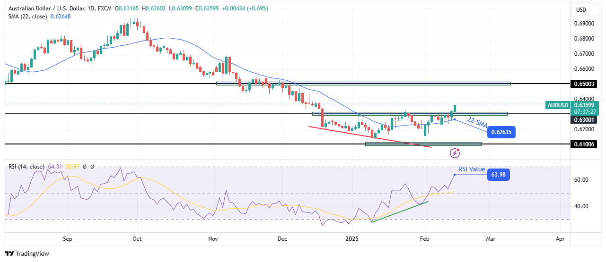Click the Feb date on time axis

pyautogui.click(x=425, y=239)
